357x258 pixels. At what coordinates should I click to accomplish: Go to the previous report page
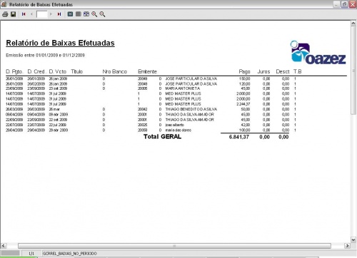point(31,14)
